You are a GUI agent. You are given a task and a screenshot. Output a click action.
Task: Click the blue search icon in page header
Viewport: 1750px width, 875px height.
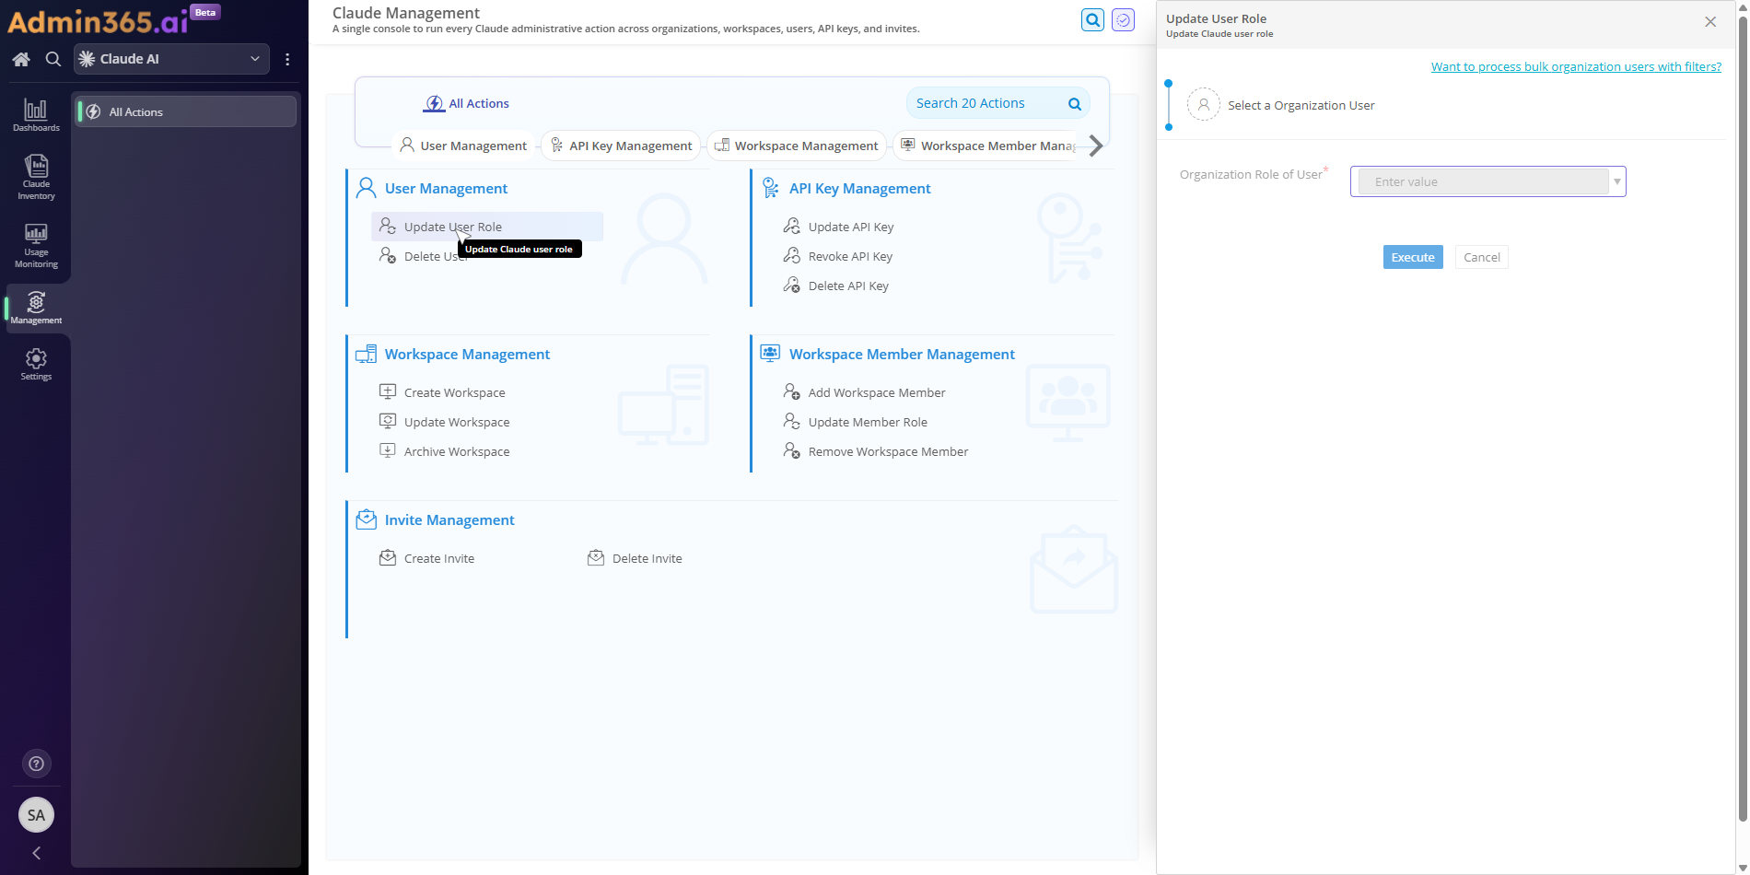point(1092,19)
